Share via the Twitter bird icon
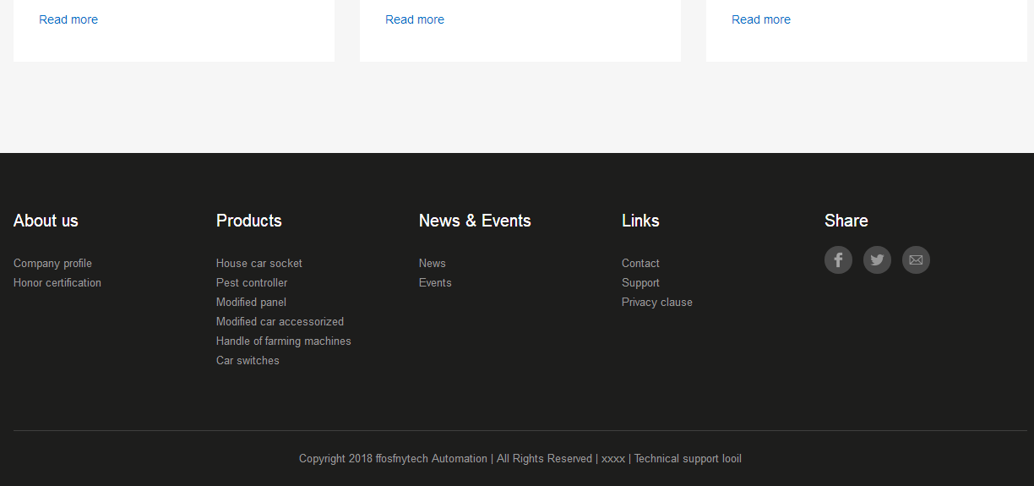Image resolution: width=1034 pixels, height=486 pixels. pos(877,259)
